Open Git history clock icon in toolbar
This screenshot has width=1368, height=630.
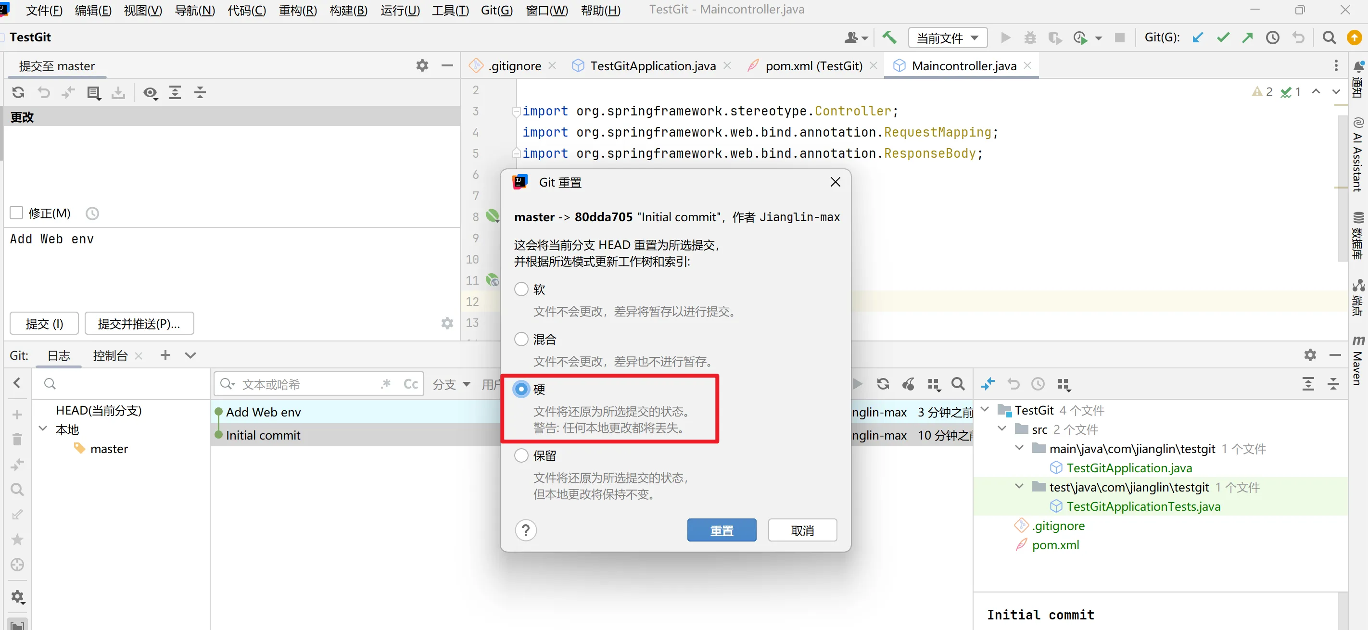click(x=1272, y=38)
